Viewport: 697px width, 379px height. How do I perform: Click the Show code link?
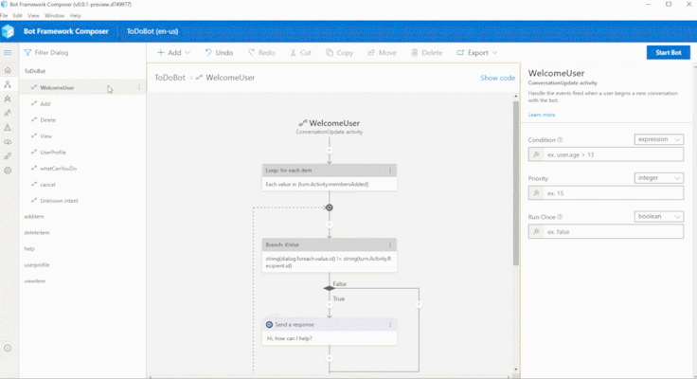pos(497,78)
